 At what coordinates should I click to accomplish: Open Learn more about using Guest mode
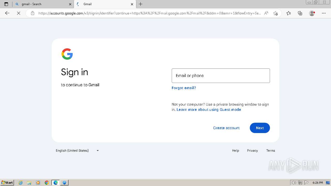(209, 110)
